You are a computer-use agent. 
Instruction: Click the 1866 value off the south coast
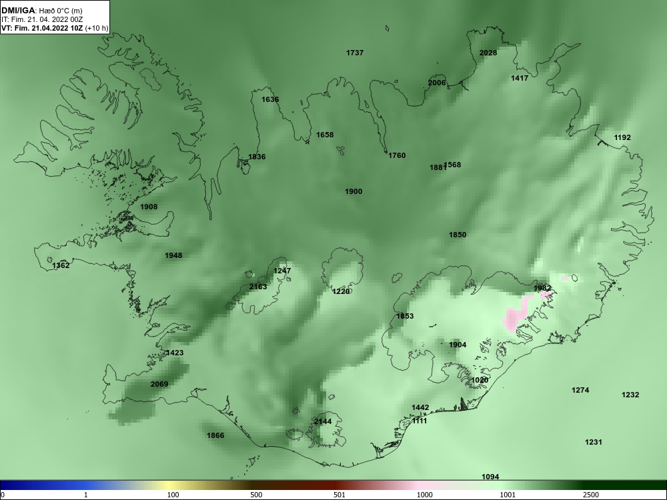[215, 435]
